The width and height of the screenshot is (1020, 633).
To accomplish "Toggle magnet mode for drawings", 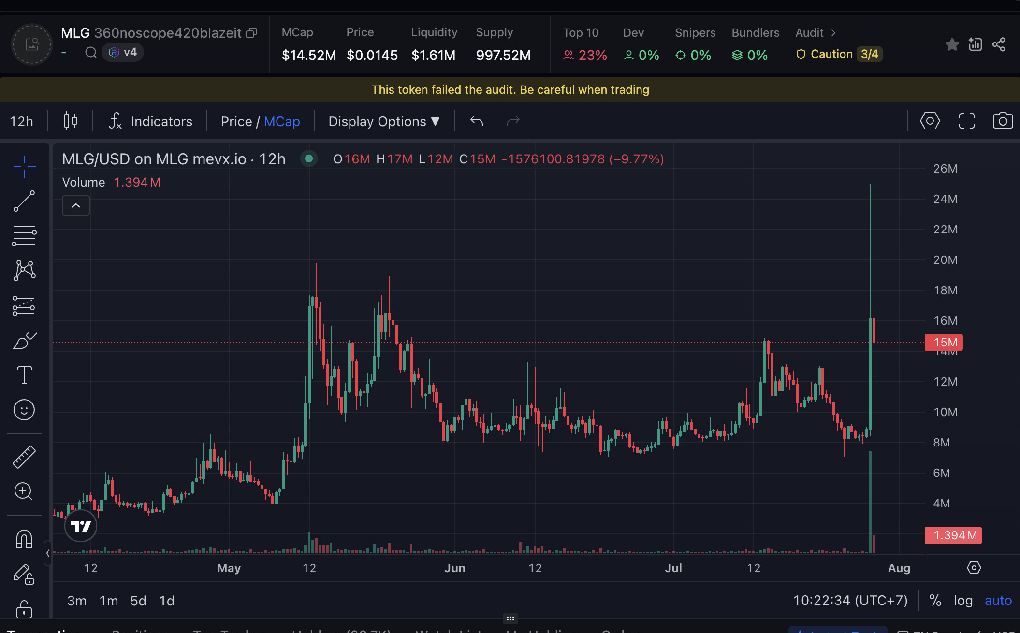I will pos(24,538).
